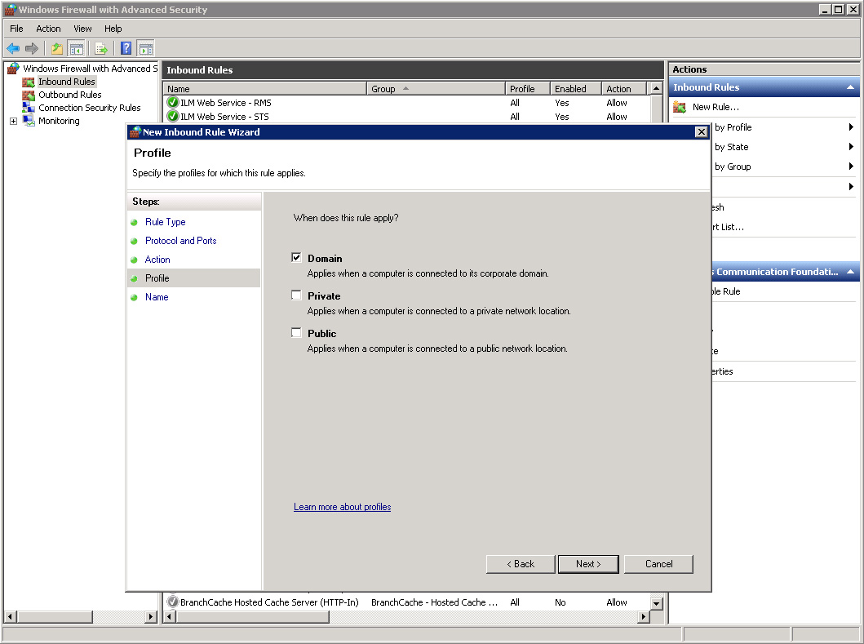
Task: Open the File menu
Action: click(x=16, y=29)
